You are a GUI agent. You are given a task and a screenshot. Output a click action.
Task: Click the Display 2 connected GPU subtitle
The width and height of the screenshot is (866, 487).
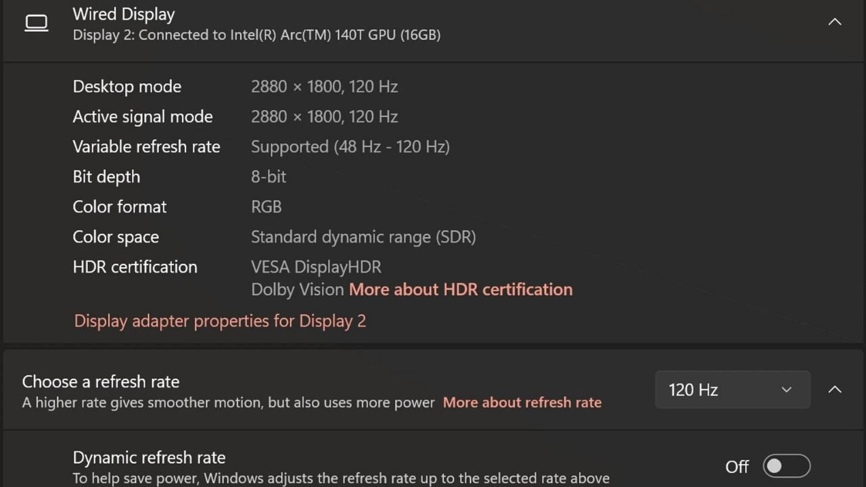[x=256, y=34]
